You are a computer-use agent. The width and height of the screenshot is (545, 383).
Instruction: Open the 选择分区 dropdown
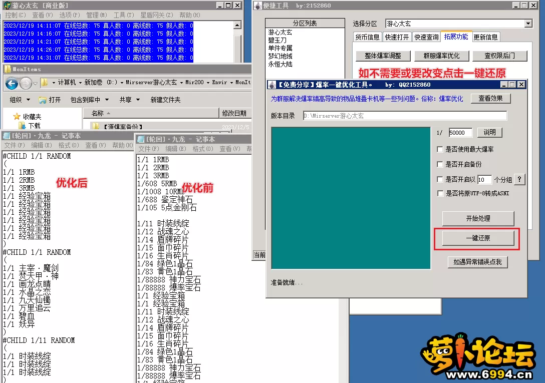point(528,24)
